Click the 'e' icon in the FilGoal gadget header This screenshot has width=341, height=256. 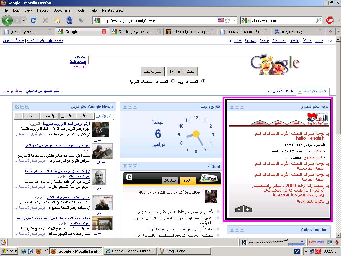click(x=129, y=177)
